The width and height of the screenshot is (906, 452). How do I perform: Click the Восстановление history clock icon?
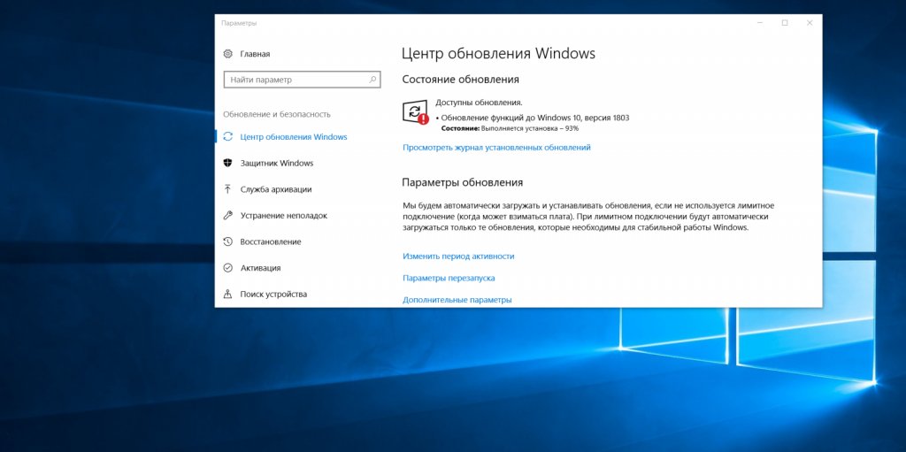227,241
